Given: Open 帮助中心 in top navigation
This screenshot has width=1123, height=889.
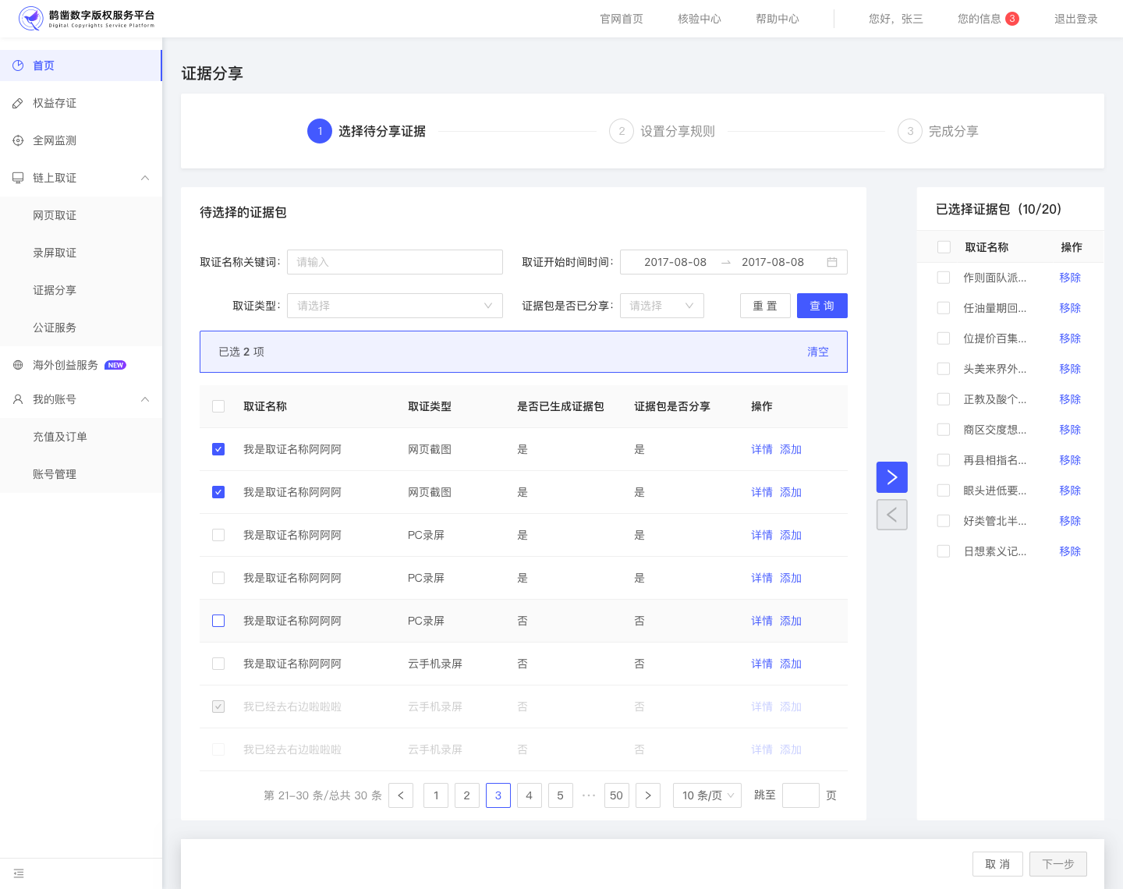Looking at the screenshot, I should tap(778, 19).
